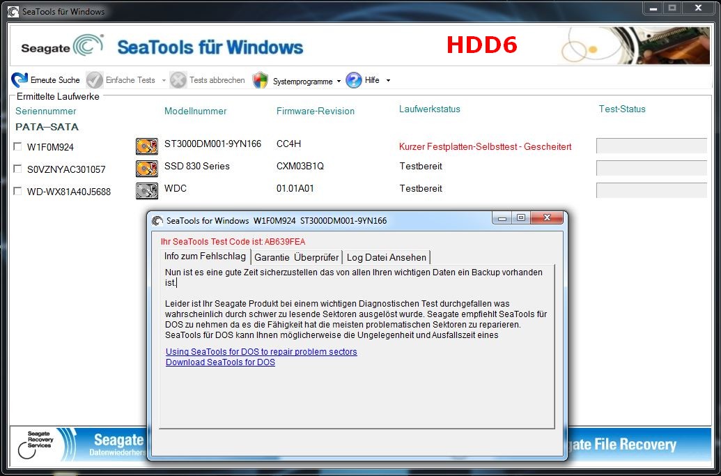Close the SeaTools for Windows dialog
The image size is (721, 476).
pos(547,218)
